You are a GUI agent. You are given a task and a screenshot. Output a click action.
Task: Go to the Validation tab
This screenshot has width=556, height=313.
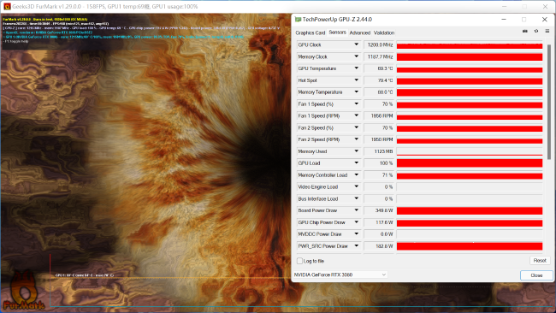coord(384,32)
